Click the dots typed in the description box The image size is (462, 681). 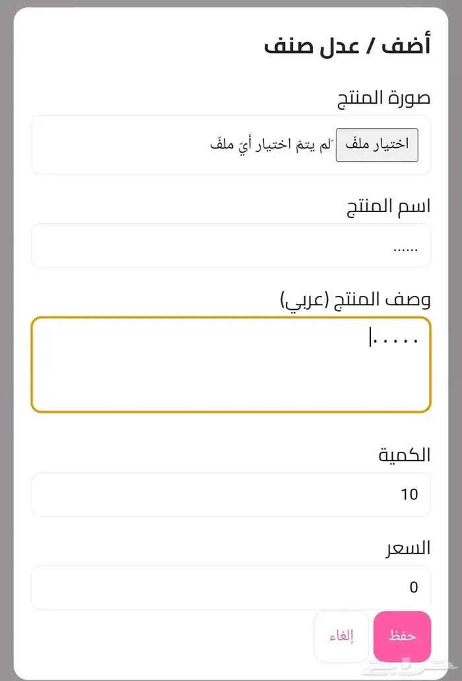(395, 341)
